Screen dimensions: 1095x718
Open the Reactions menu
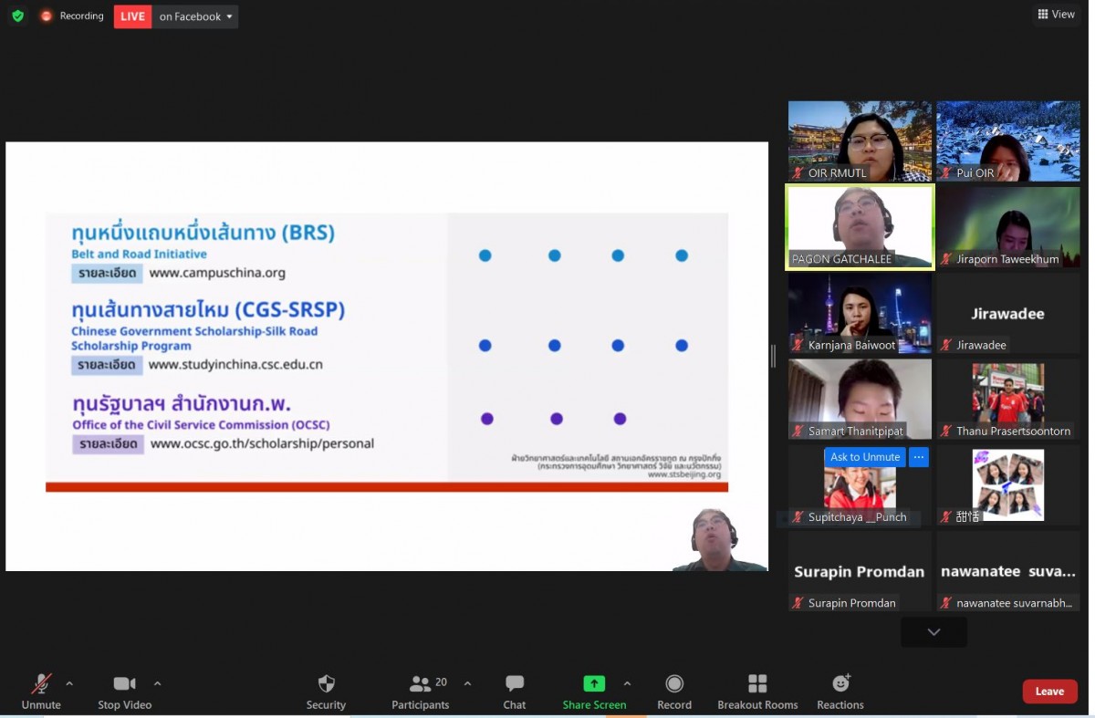tap(840, 692)
